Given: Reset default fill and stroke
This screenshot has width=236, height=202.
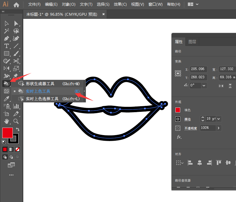Looking at the screenshot, I should coord(4,142).
